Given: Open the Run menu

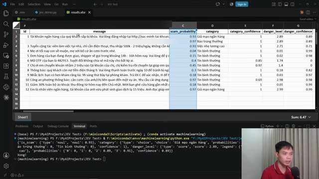Looking at the screenshot, I should click(65, 4).
